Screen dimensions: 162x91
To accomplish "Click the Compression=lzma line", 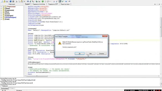I will click(34, 24).
